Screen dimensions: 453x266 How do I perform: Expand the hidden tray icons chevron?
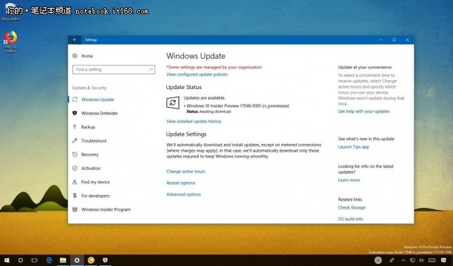click(x=403, y=261)
